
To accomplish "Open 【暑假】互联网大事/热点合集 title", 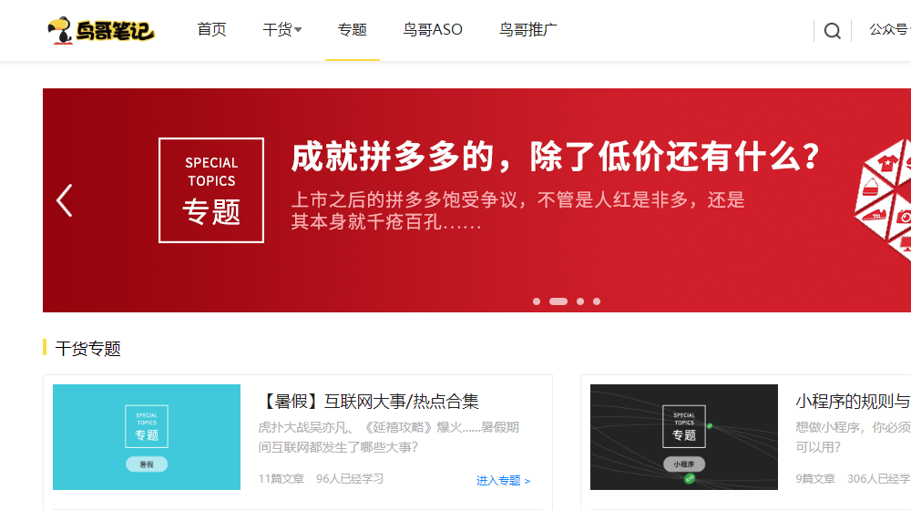I will [369, 402].
